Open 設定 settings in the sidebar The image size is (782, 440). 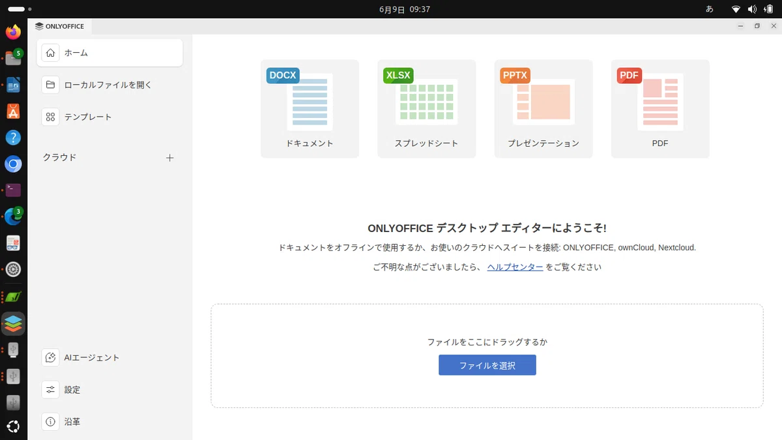(109, 390)
